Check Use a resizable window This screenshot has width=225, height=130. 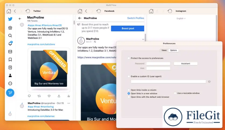click(x=175, y=93)
